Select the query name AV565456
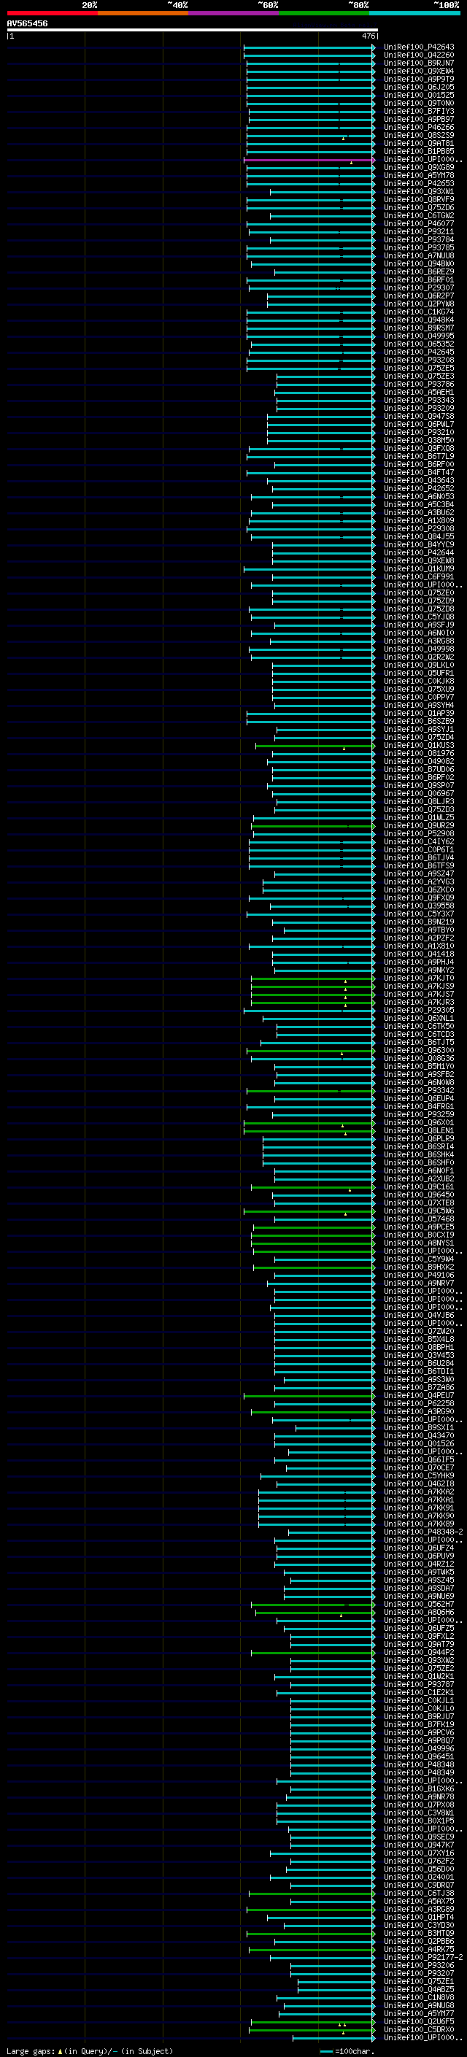 (x=27, y=23)
